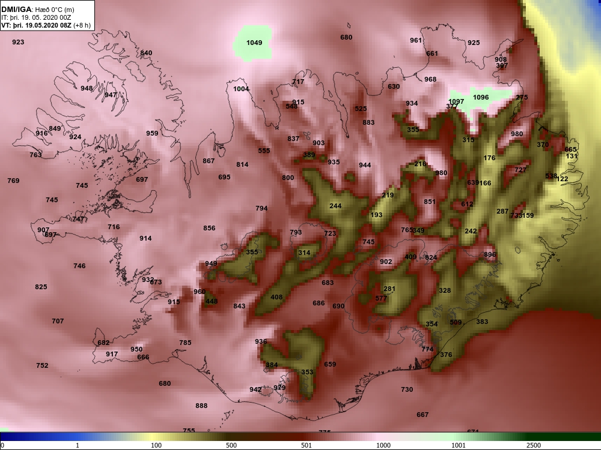Click the value 281 label
This screenshot has height=450, width=601.
pos(389,289)
